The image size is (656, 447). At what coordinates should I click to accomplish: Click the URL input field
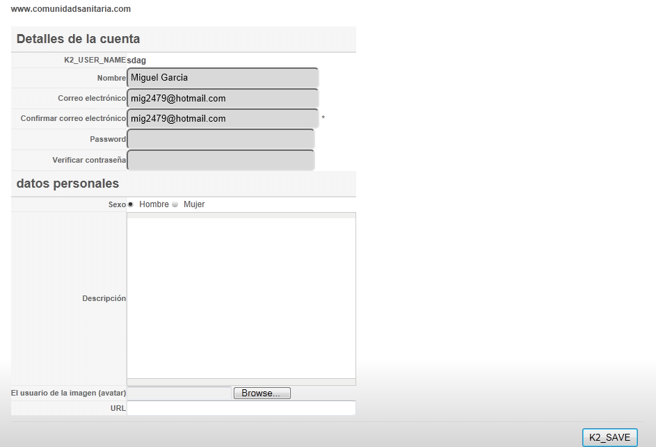click(x=241, y=408)
